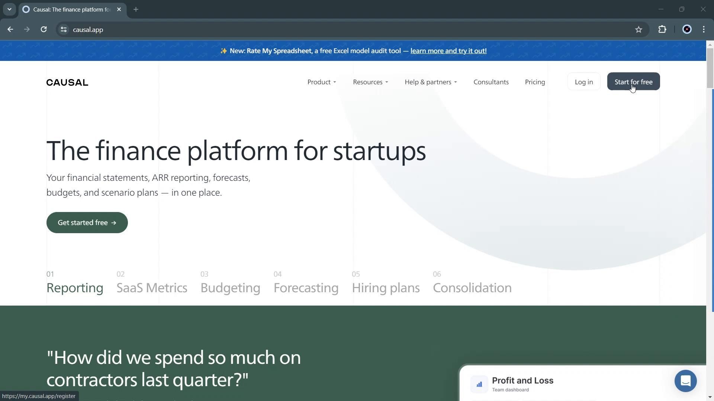This screenshot has height=401, width=714.
Task: Open the tab search dropdown arrow
Action: pyautogui.click(x=9, y=9)
